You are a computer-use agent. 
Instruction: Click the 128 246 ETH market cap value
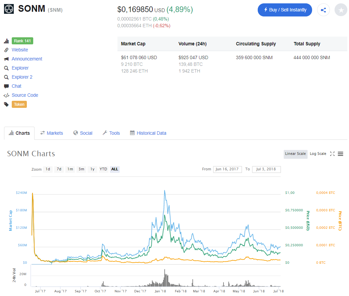tap(134, 71)
